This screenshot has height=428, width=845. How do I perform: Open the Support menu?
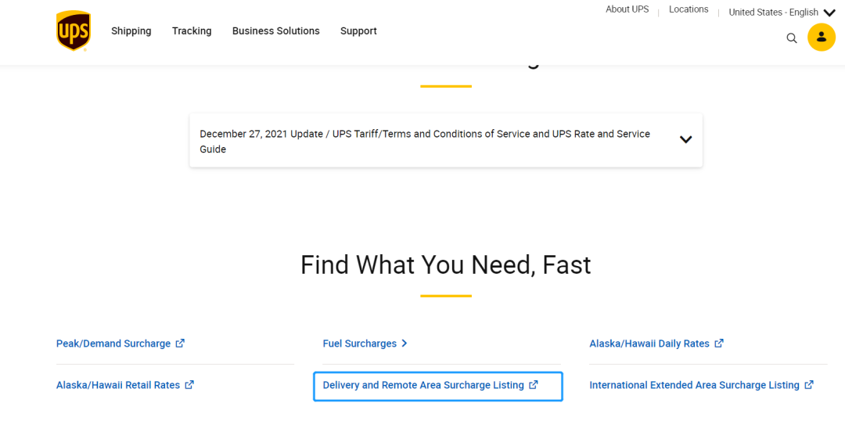pyautogui.click(x=358, y=31)
